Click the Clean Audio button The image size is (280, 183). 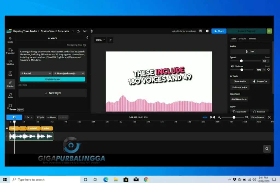(x=240, y=81)
